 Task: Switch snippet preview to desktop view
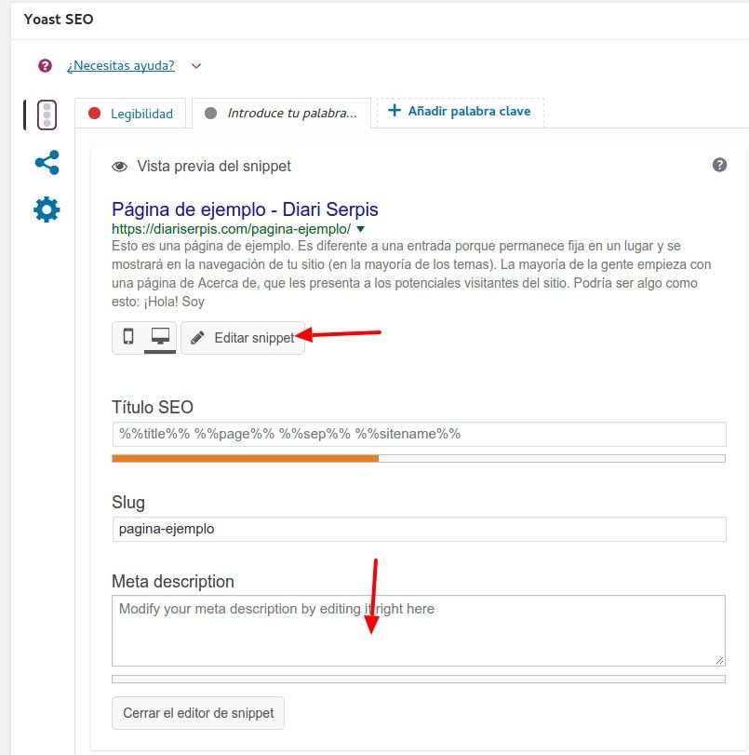click(160, 337)
